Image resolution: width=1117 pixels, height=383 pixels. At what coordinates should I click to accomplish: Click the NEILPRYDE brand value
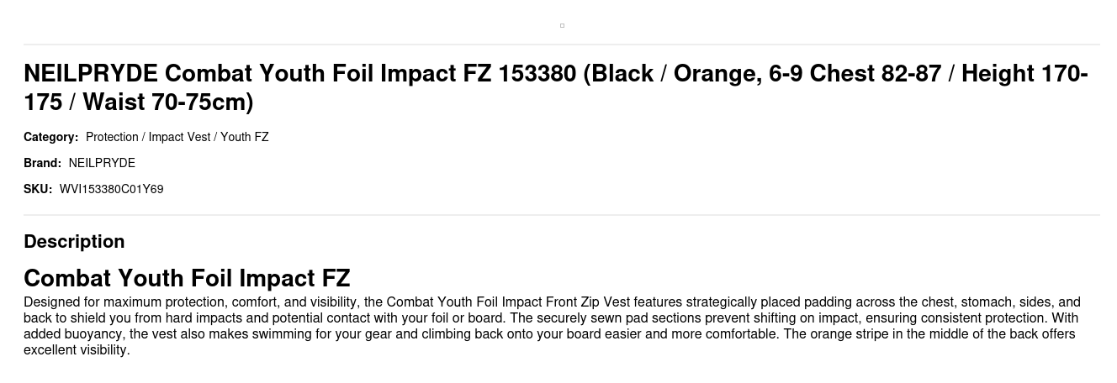click(102, 163)
